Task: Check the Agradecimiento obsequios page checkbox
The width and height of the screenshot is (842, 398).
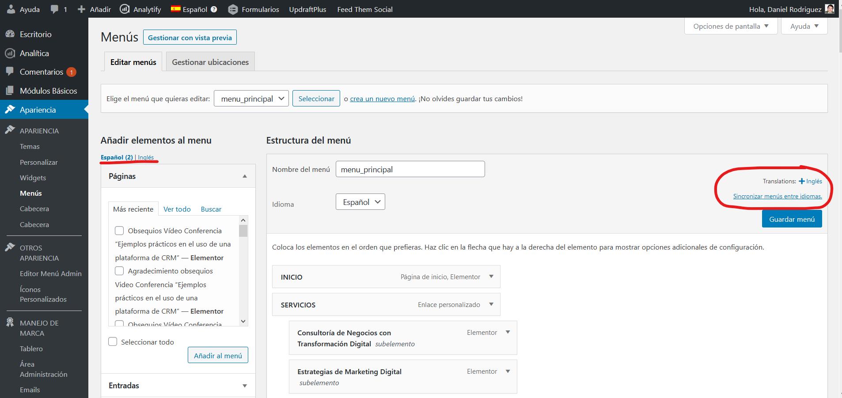Action: (119, 271)
